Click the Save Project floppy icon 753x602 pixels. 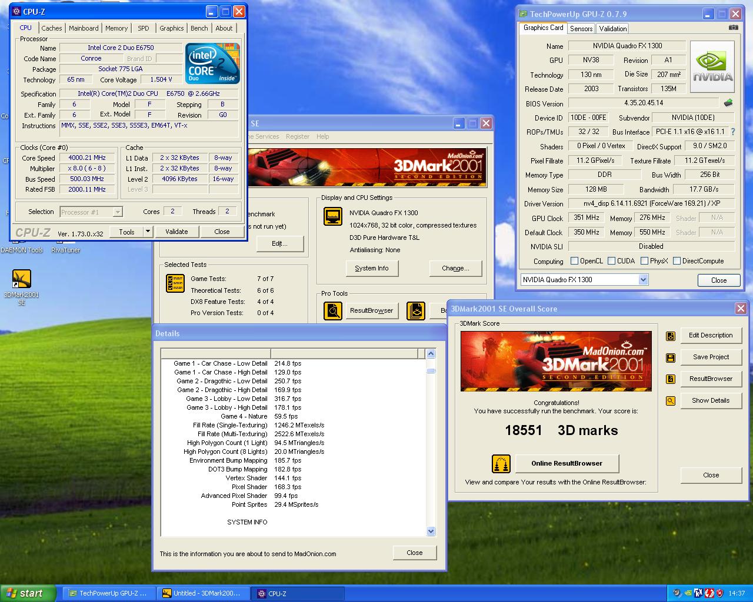(x=671, y=357)
